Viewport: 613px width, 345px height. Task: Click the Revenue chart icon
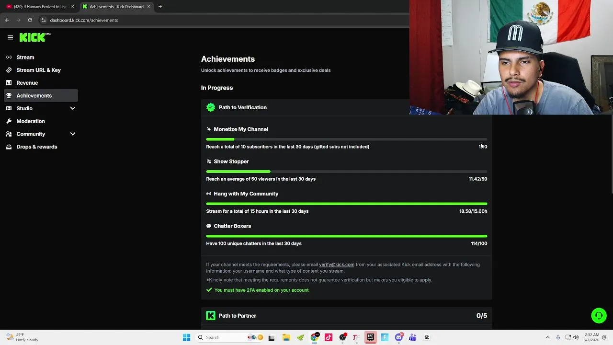click(9, 83)
